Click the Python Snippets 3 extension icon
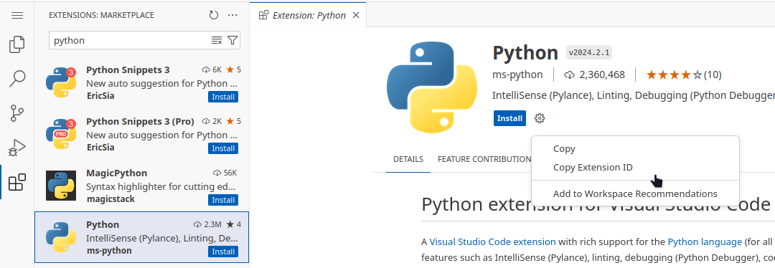Viewport: 775px width, 268px height. [61, 82]
